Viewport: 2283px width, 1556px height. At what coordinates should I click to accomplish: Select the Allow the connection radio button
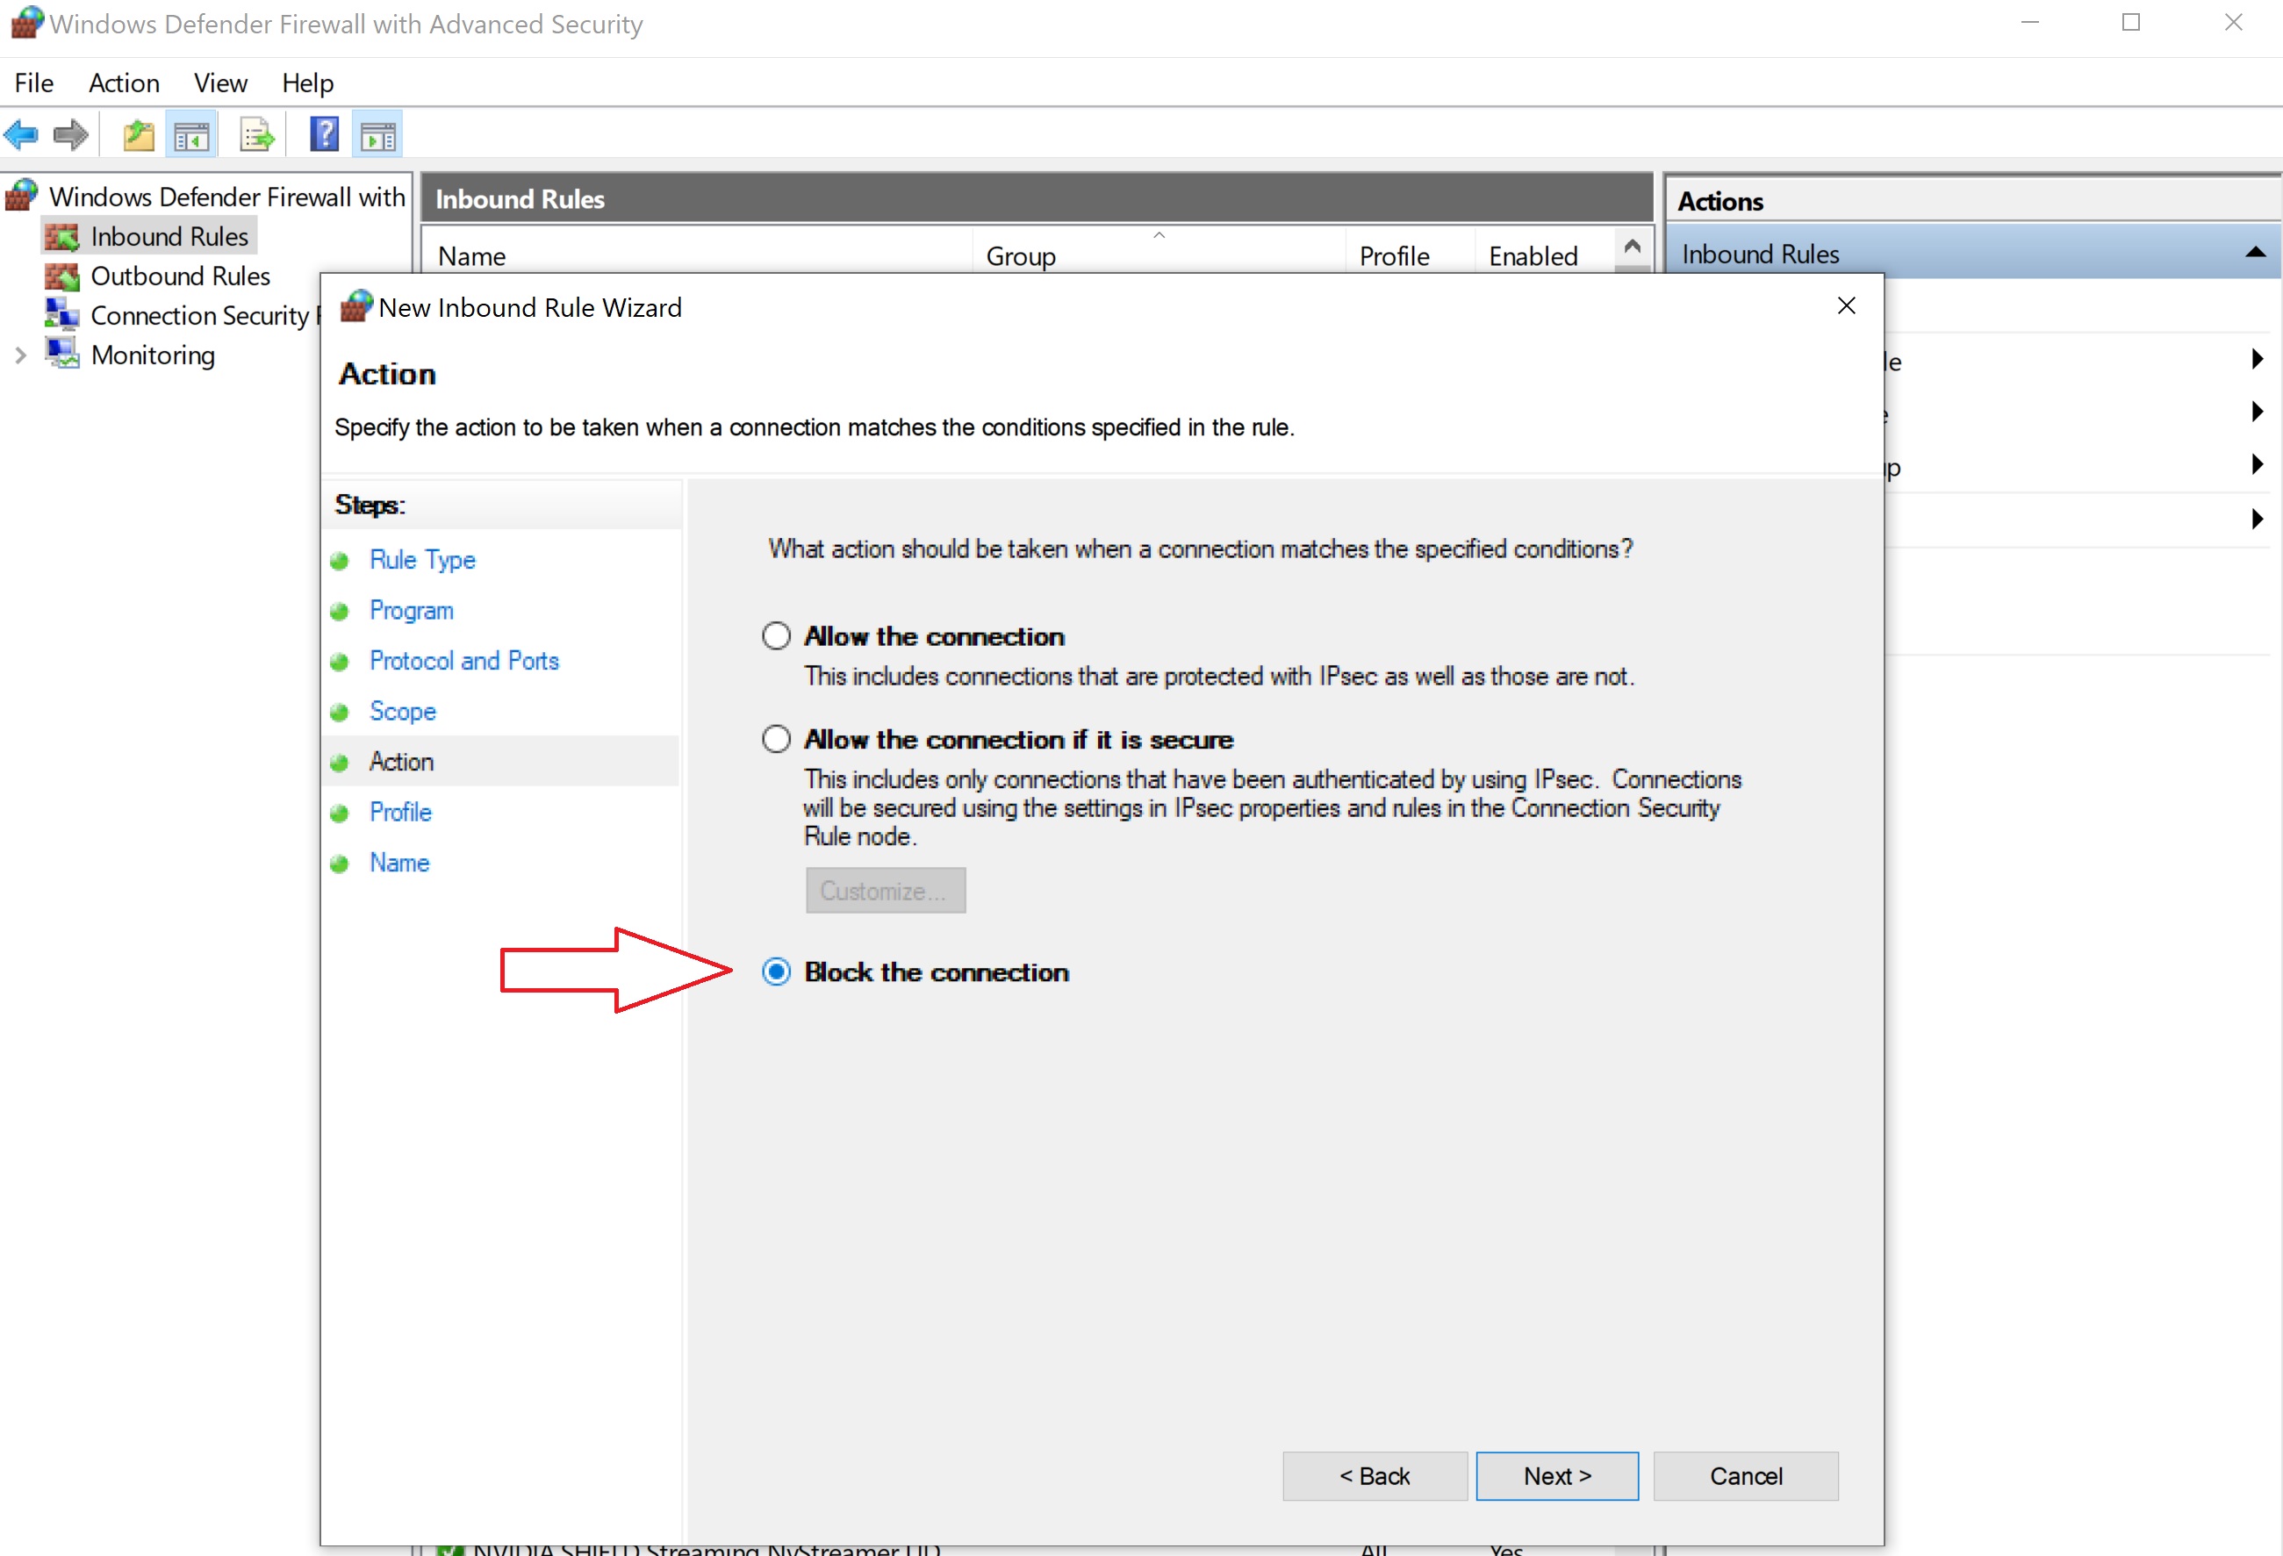pyautogui.click(x=776, y=635)
